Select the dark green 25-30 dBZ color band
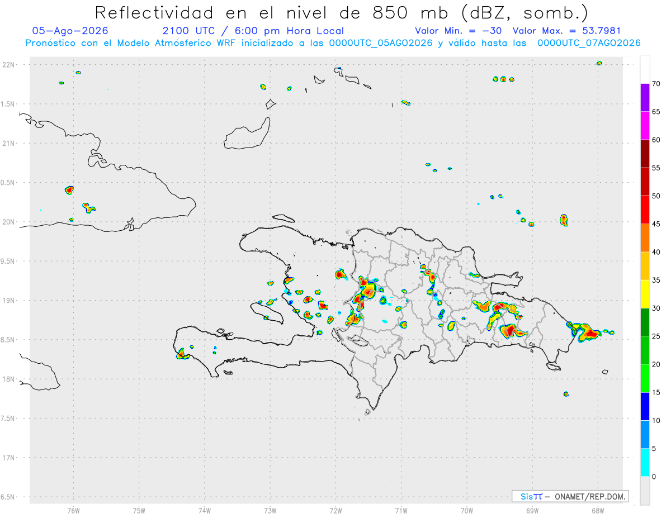The width and height of the screenshot is (671, 518). pyautogui.click(x=645, y=322)
